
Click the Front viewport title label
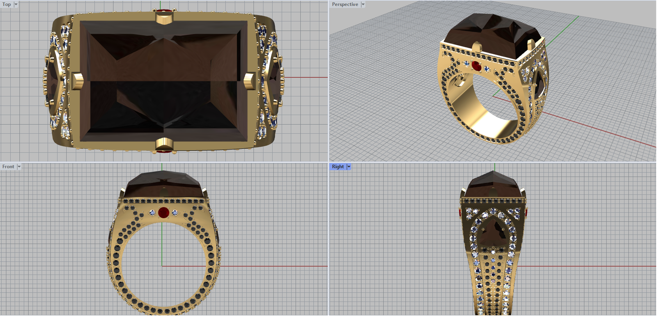8,167
